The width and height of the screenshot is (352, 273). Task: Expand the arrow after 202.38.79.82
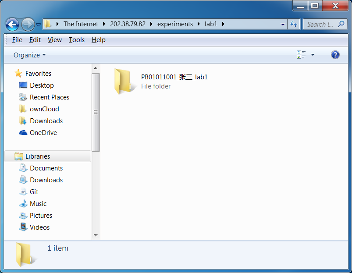pos(151,24)
